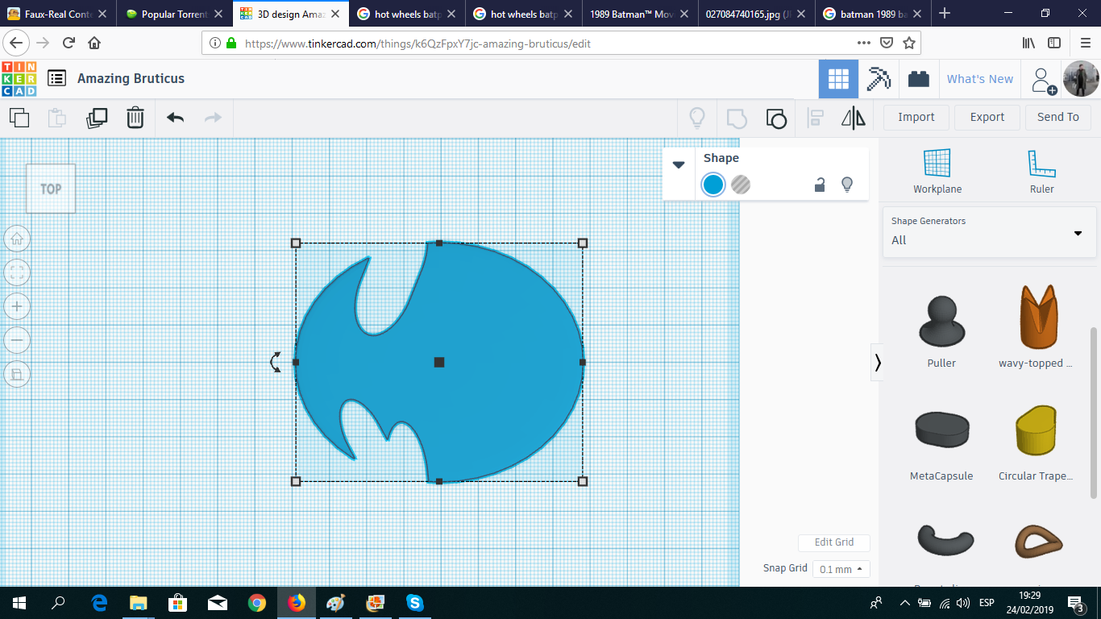Viewport: 1101px width, 619px height.
Task: Open the taskbar notification center
Action: [x=1075, y=603]
